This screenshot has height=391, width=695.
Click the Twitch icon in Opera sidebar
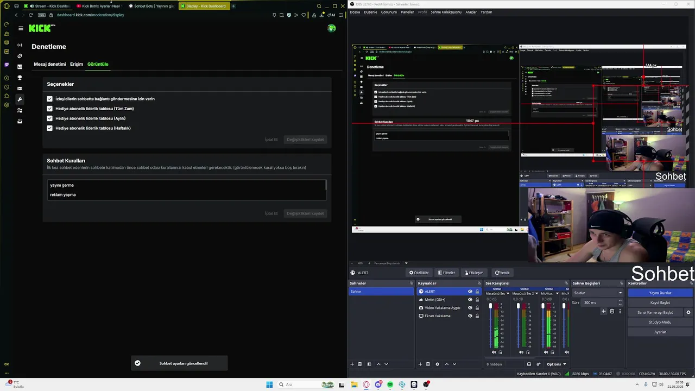[x=7, y=65]
